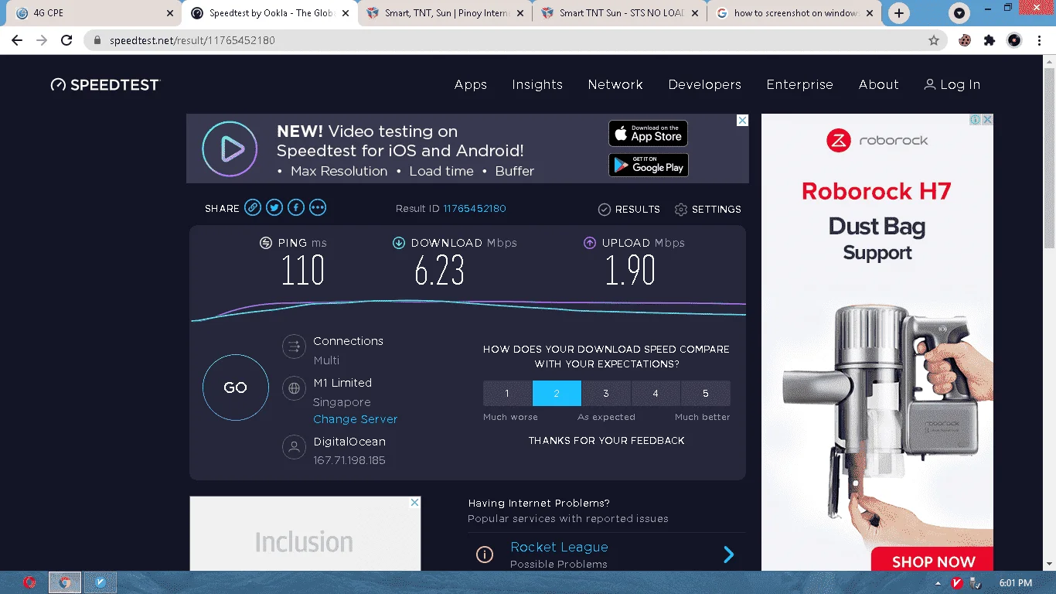Open Rocket League issue link

click(x=559, y=547)
